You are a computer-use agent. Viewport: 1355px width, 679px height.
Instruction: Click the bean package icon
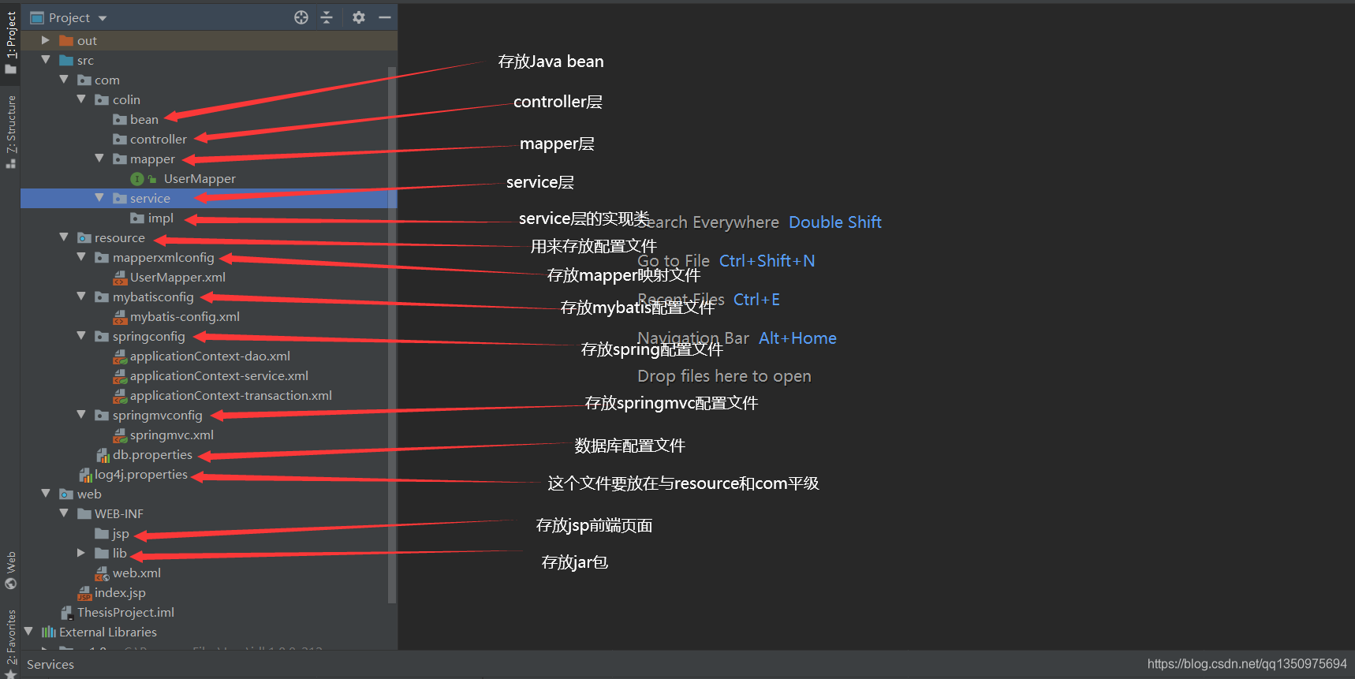coord(120,119)
